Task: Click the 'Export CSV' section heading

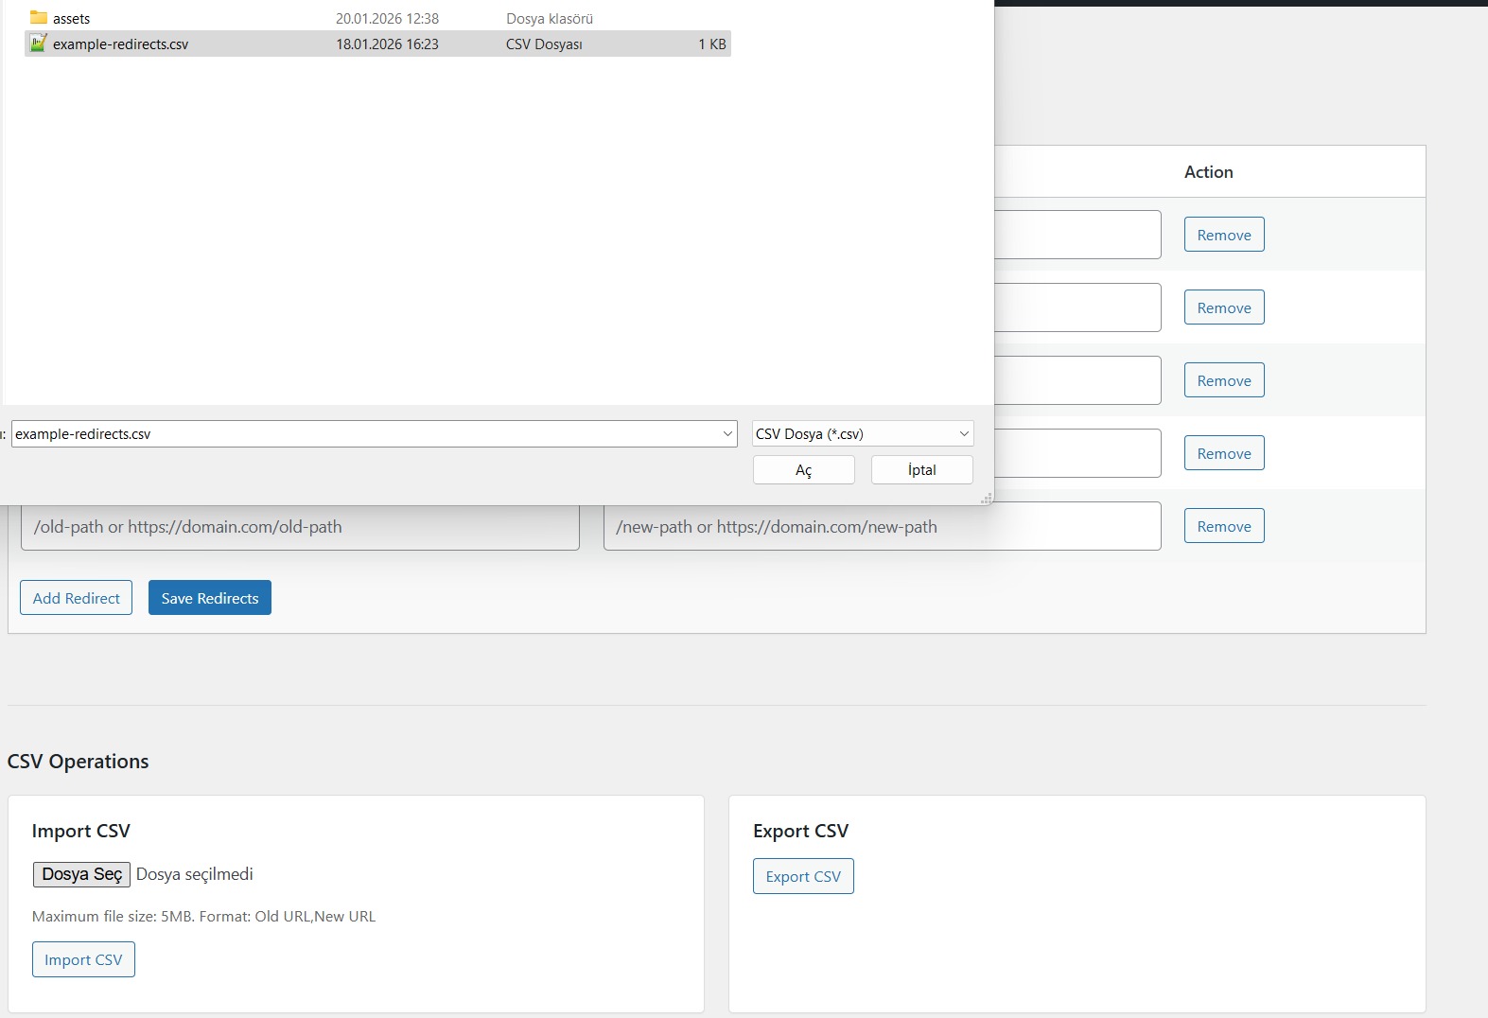Action: (x=800, y=831)
